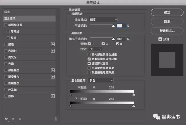Enable the 渐变叠加 checkbox

click(x=6, y=77)
